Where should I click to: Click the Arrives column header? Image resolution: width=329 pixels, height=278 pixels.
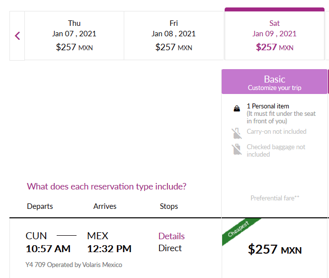[105, 206]
